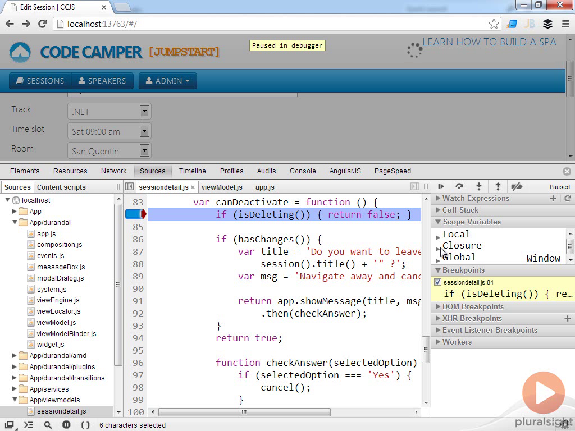The width and height of the screenshot is (575, 431).
Task: Open the ADMIN menu button
Action: [167, 81]
